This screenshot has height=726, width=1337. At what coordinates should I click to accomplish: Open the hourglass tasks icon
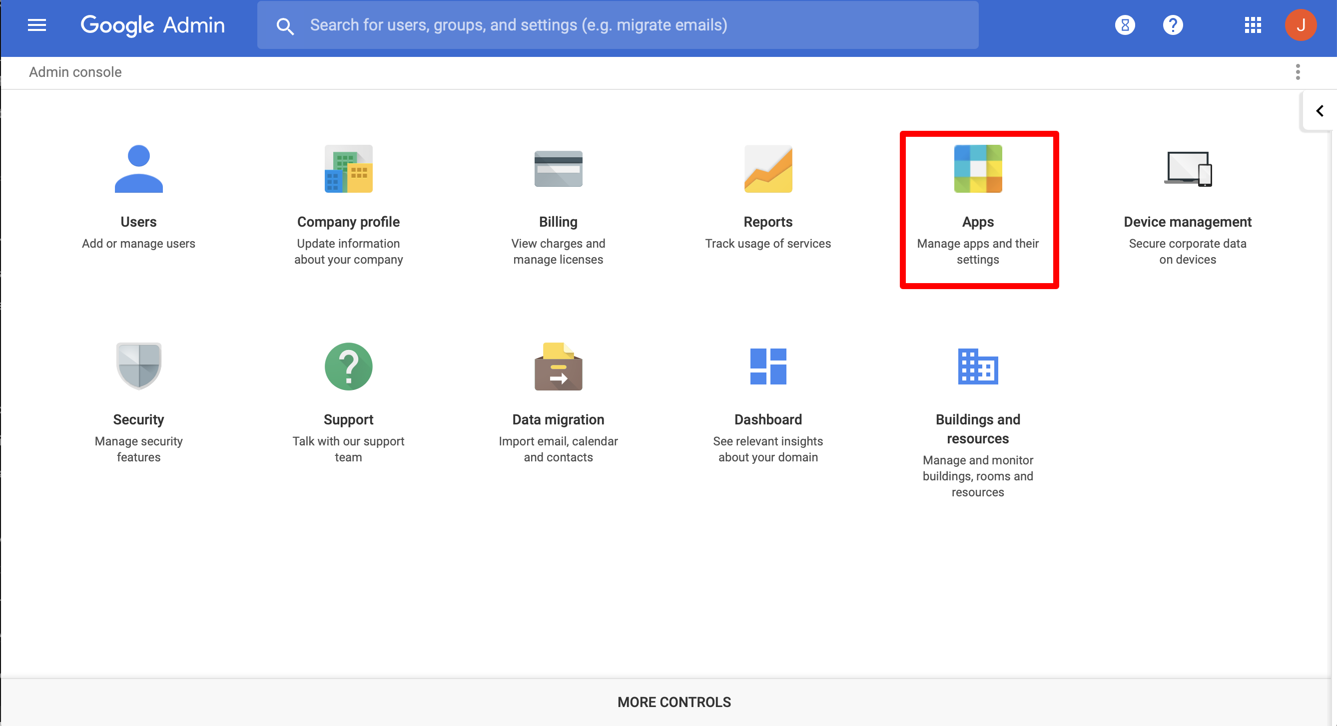[x=1125, y=25]
